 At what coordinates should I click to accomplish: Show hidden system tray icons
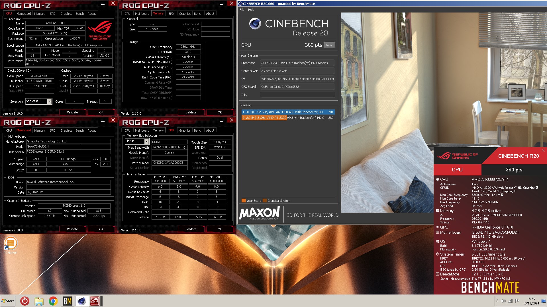[497, 301]
